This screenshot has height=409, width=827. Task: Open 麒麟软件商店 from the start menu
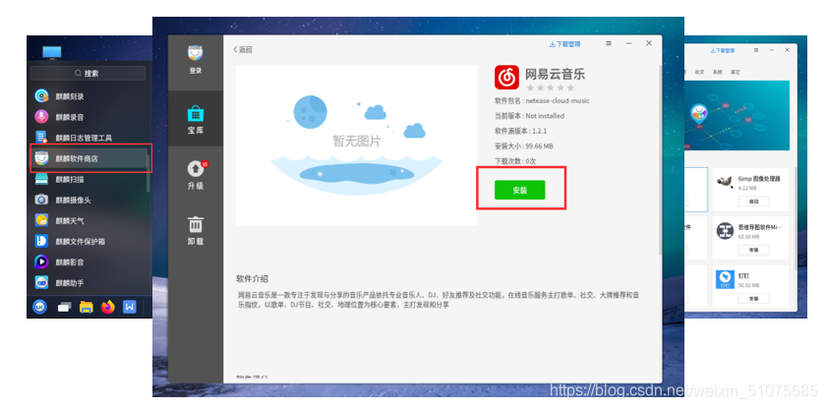[89, 158]
